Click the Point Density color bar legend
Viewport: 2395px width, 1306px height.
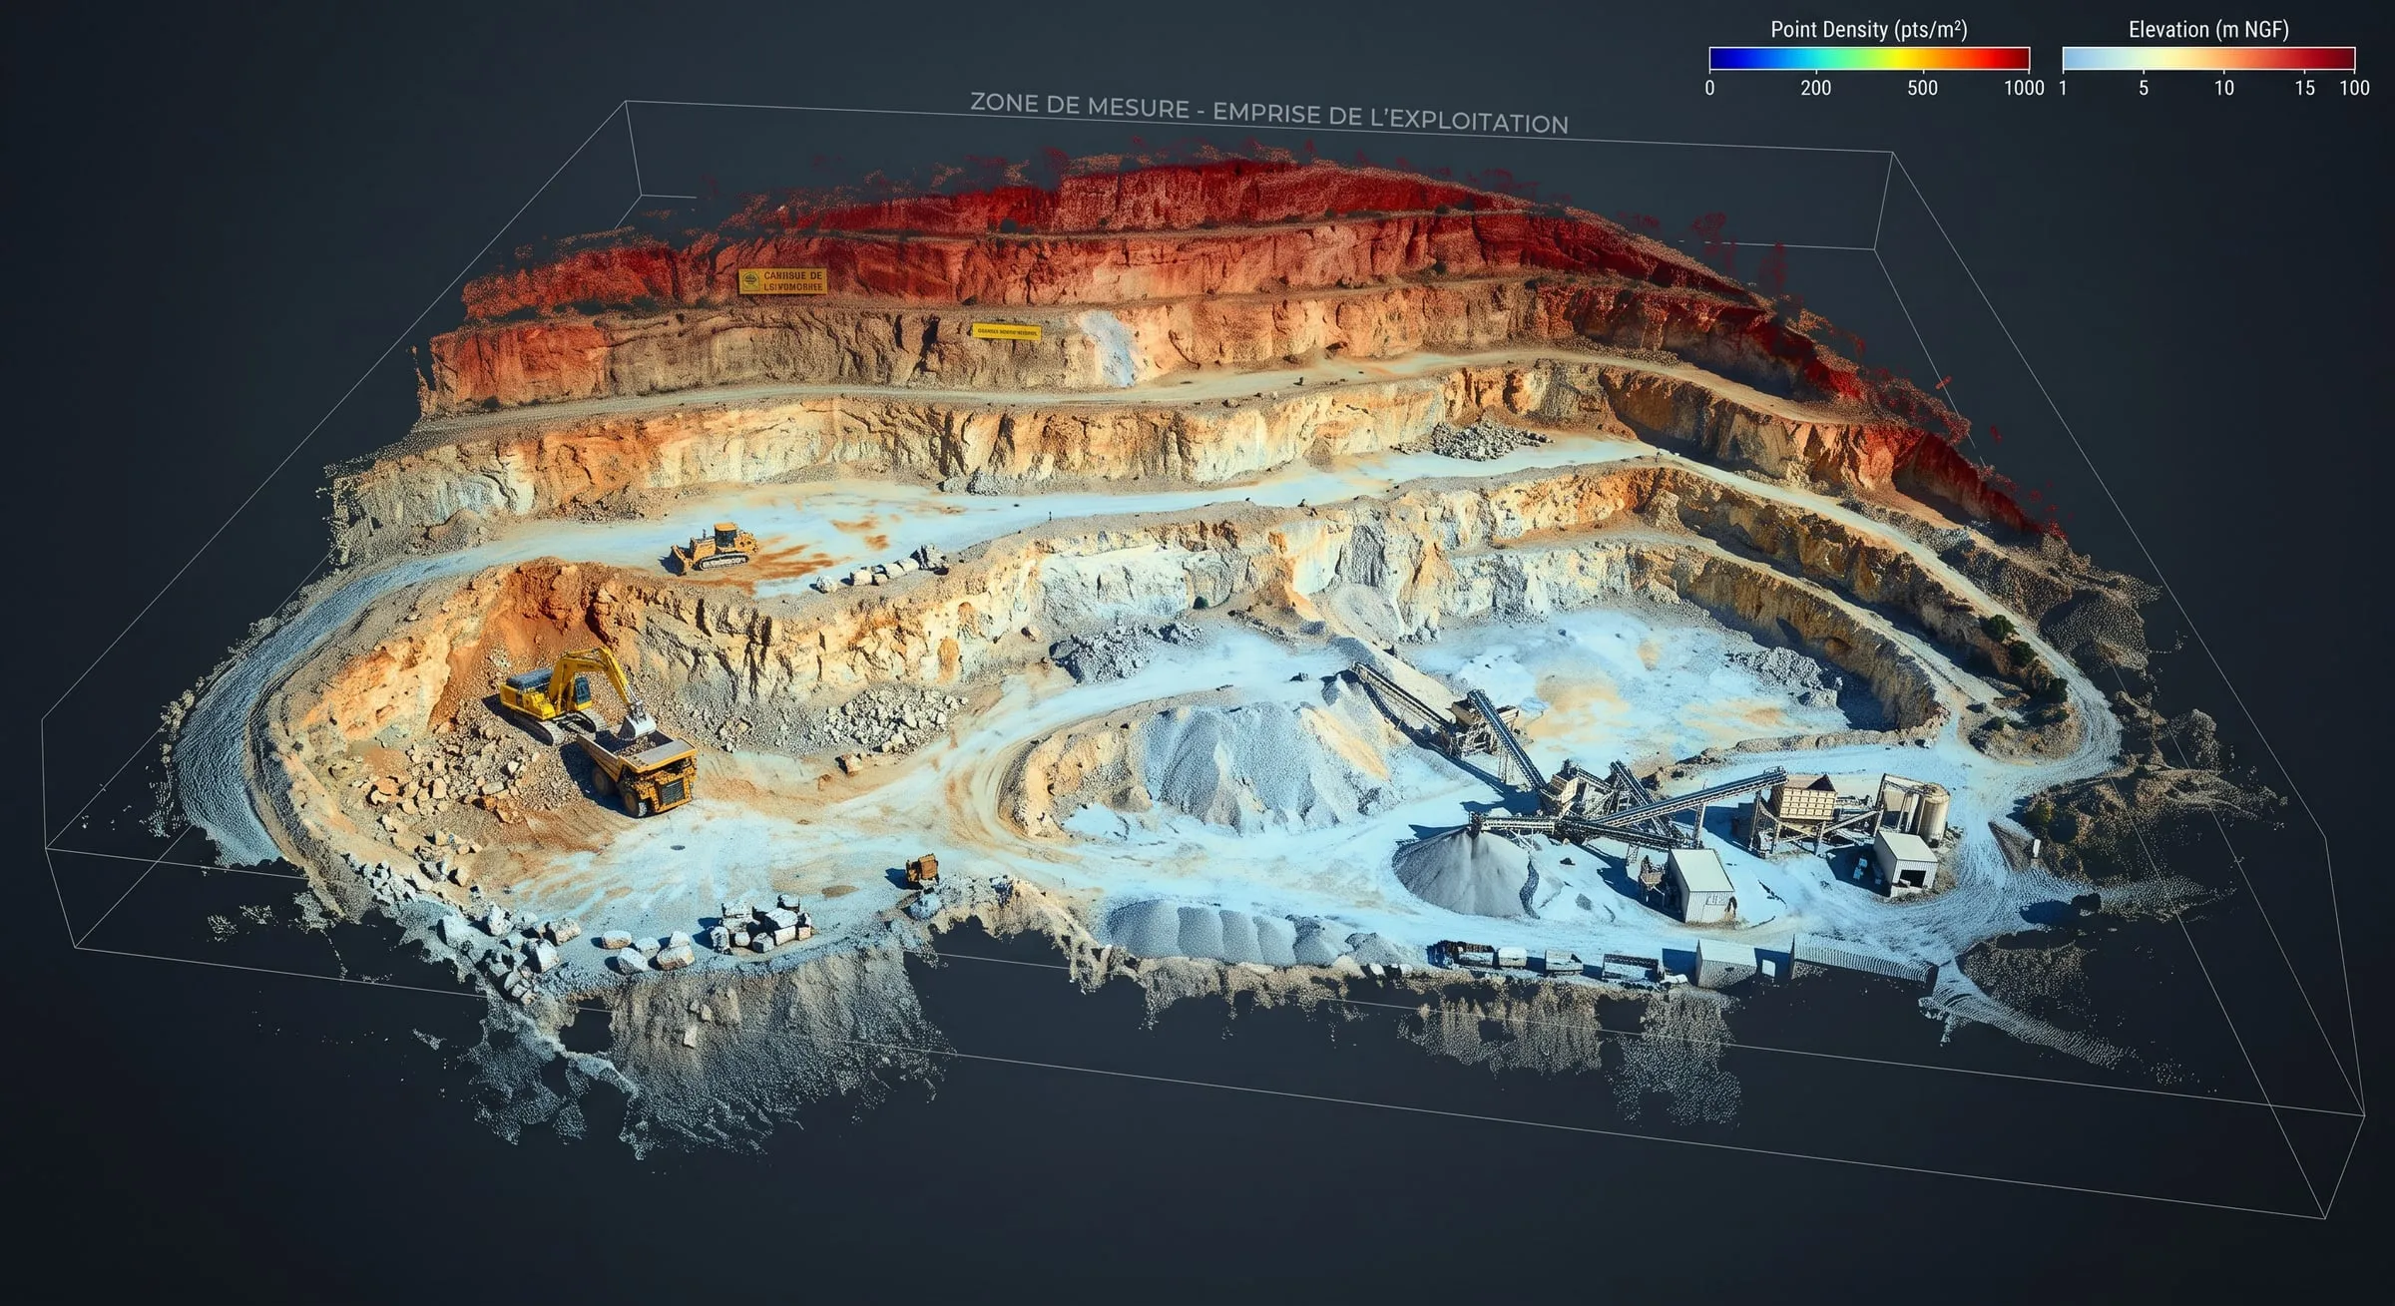click(1869, 59)
